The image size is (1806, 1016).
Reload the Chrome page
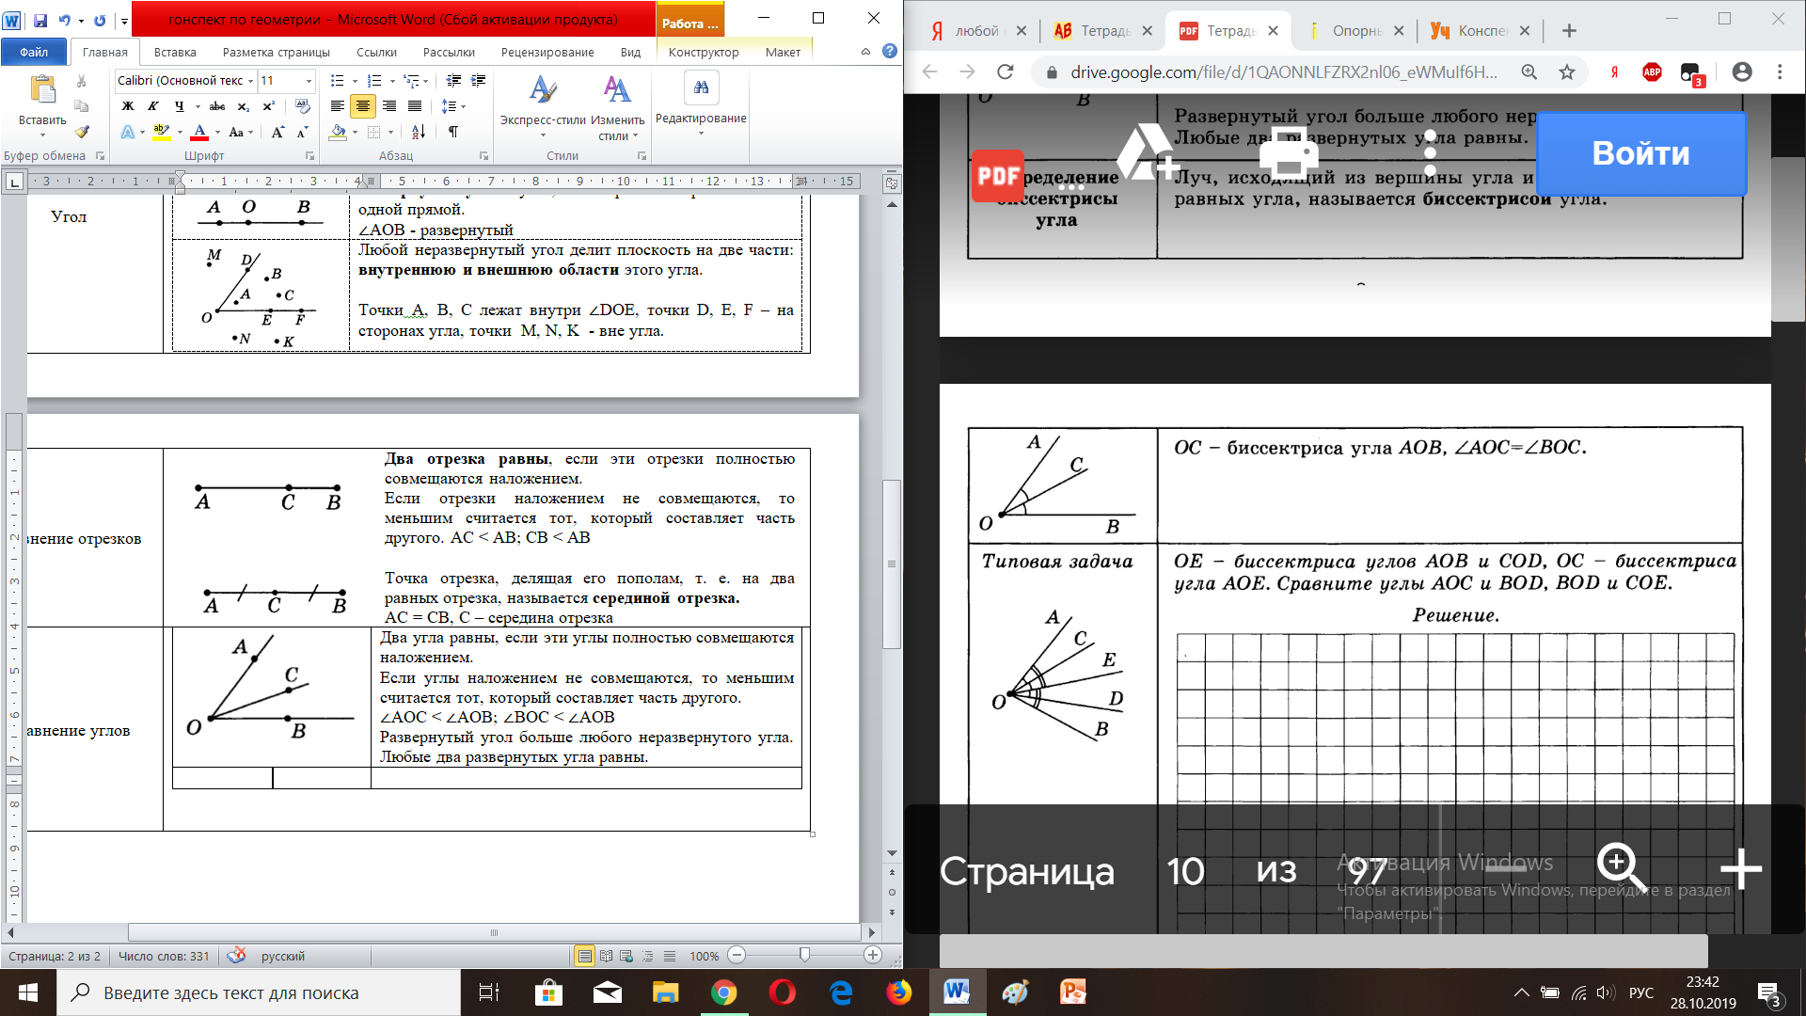1006,72
